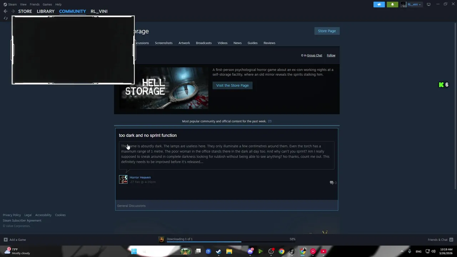Open the Hell Storage banner image
This screenshot has width=457, height=257.
coord(164,88)
